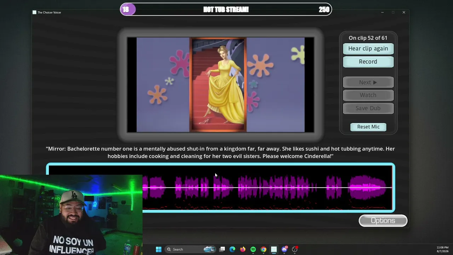Click the Hear clip again button
This screenshot has width=453, height=255.
click(368, 49)
